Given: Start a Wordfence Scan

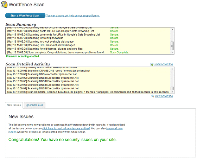Looking at the screenshot, I should [25, 15].
